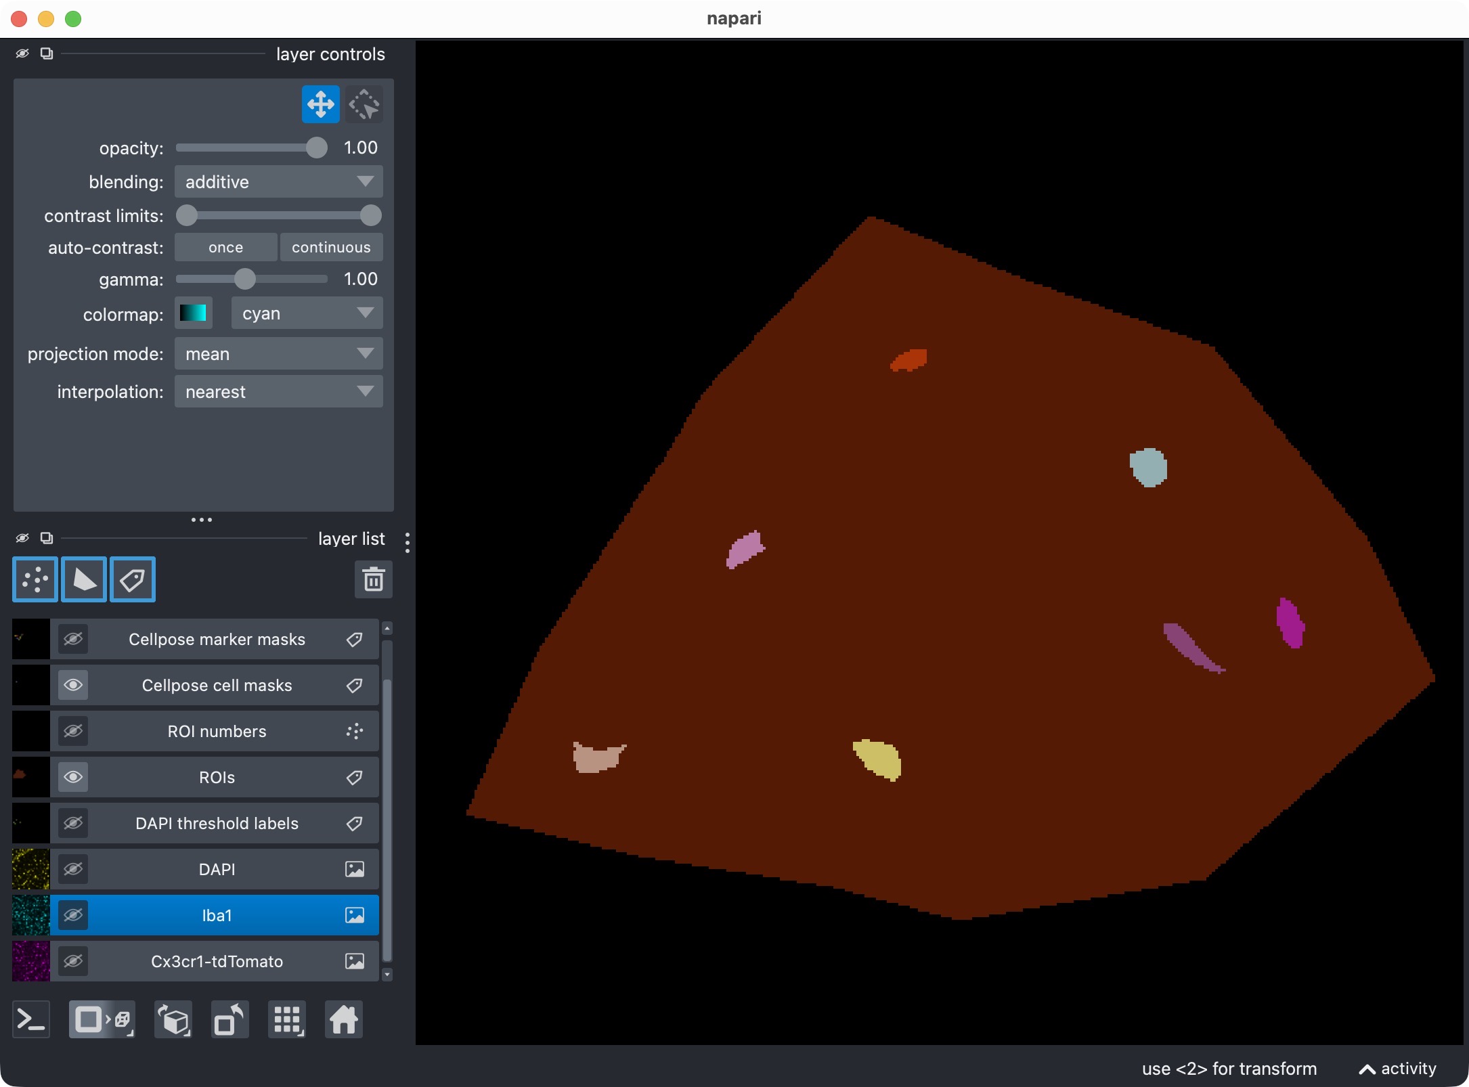Screen dimensions: 1469x1087
Task: Float the layer list dock panel
Action: click(x=47, y=538)
